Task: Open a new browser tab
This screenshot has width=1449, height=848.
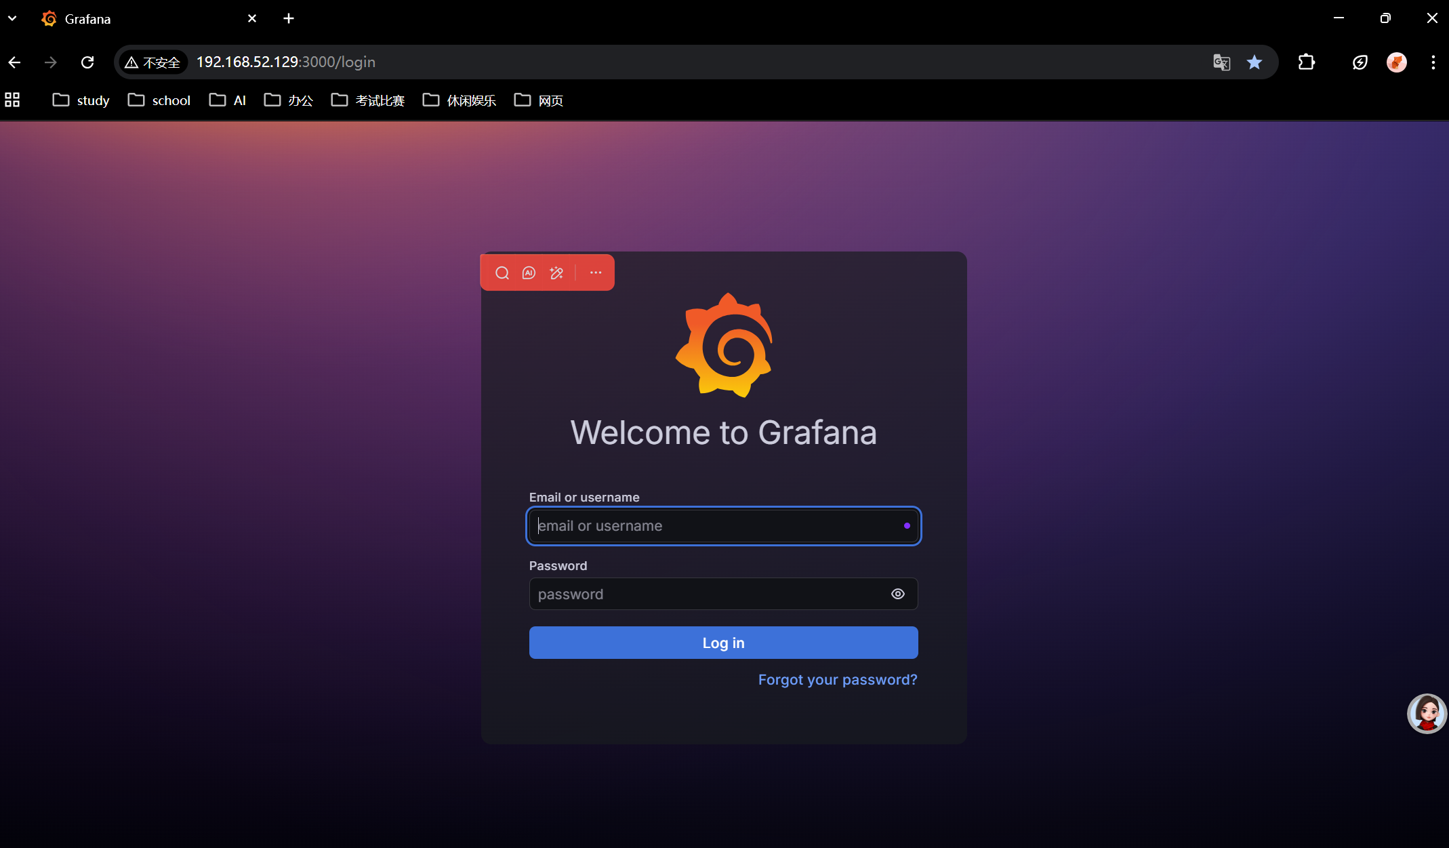Action: coord(289,18)
